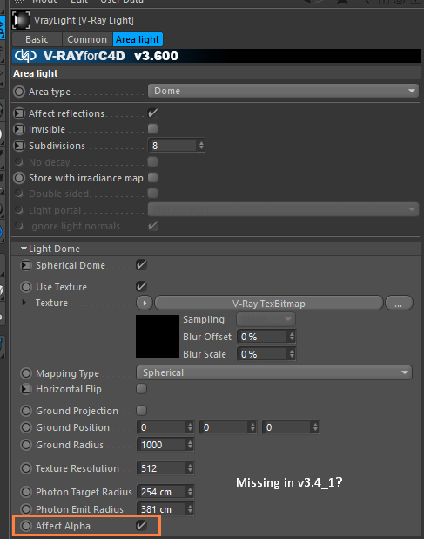Enable the Invisible checkbox
Screen dimensions: 424x539
(x=152, y=129)
